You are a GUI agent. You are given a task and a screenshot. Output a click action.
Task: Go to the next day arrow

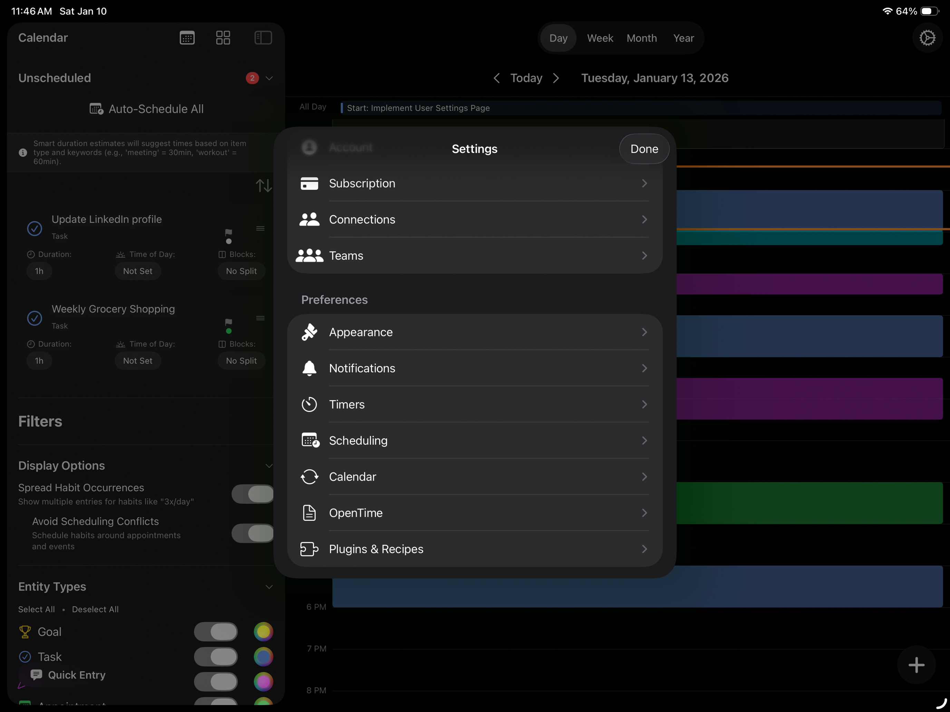[x=556, y=78]
